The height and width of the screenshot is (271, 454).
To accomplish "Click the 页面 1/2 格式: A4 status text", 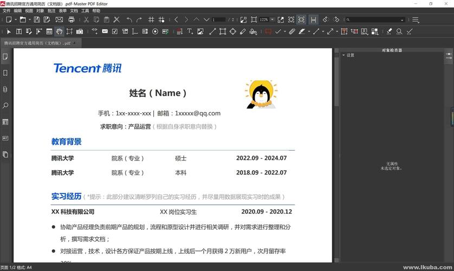I will point(16,268).
